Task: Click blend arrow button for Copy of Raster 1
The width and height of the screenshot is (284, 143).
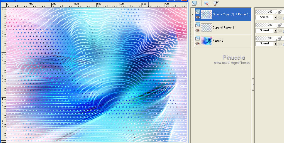Action: pos(276,31)
